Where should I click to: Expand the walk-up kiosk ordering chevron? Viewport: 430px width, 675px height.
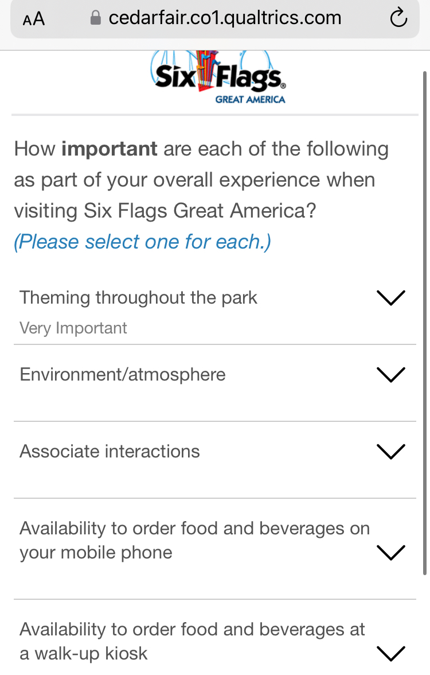click(x=390, y=653)
